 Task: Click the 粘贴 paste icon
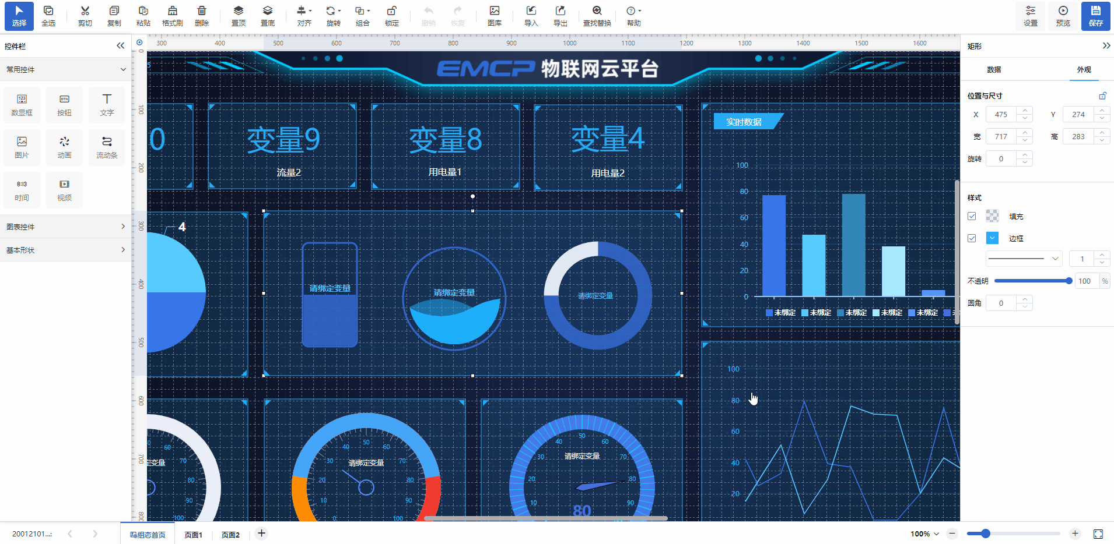pos(143,16)
